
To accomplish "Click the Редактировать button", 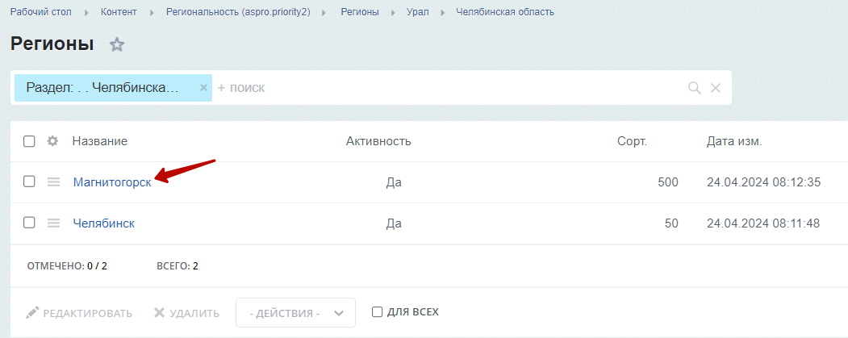I will pos(79,312).
